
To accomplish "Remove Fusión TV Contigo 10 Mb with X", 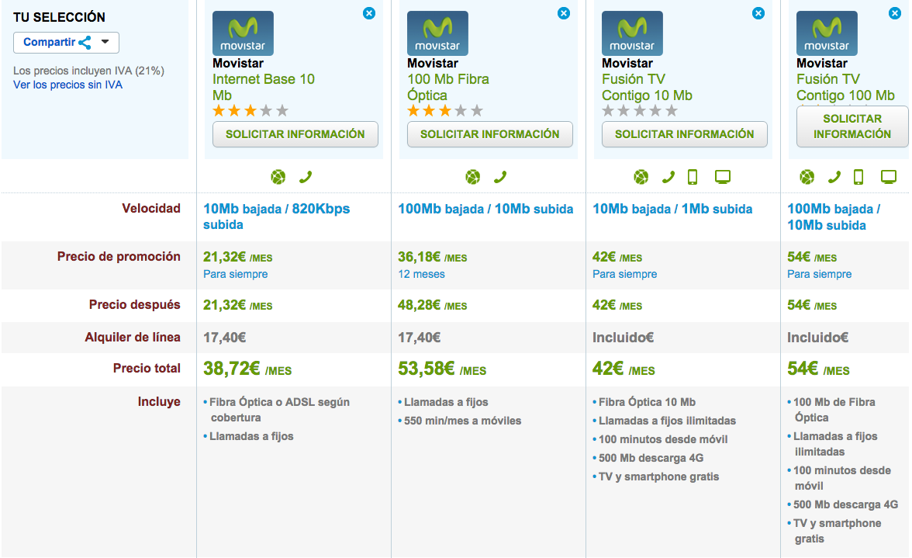I will click(x=758, y=12).
